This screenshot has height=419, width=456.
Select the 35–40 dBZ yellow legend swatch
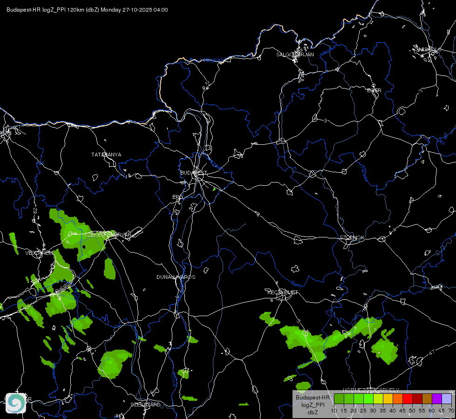point(388,399)
